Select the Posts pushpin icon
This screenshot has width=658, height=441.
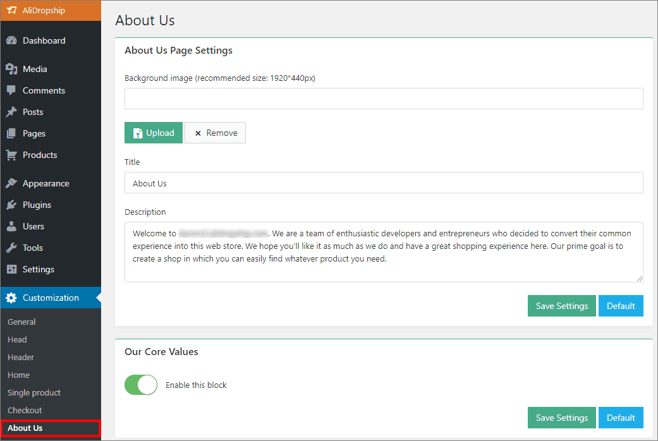[x=11, y=112]
